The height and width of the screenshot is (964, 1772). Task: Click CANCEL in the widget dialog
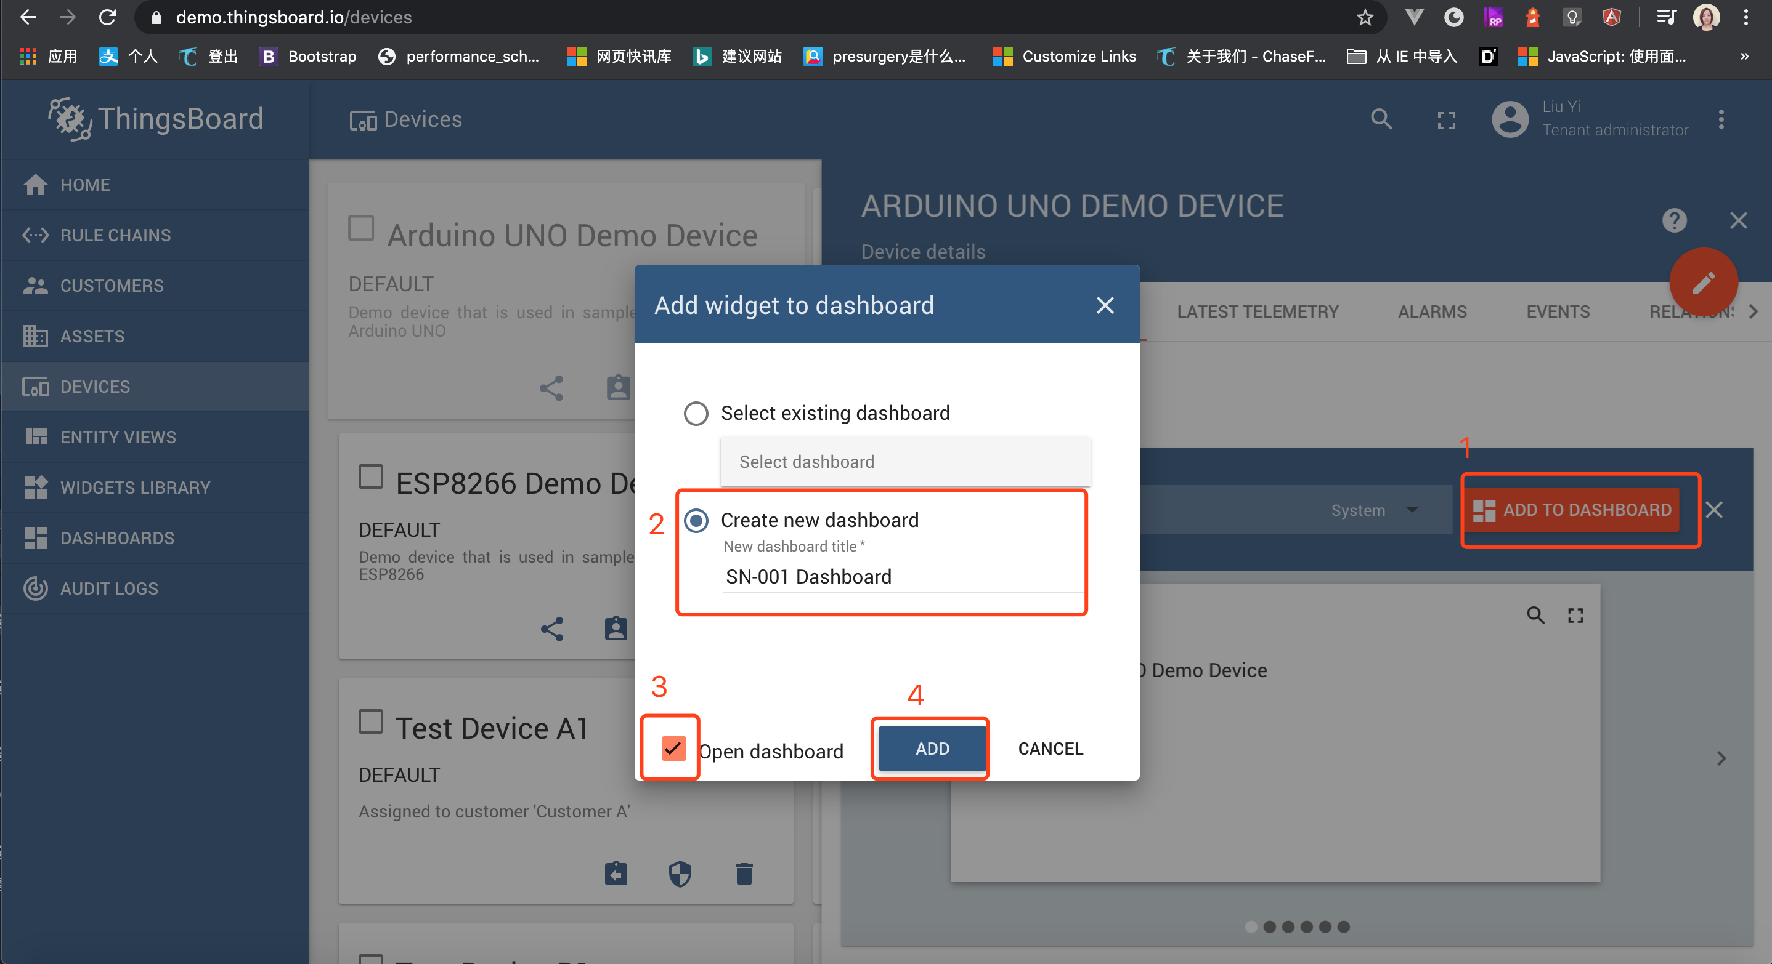[x=1050, y=749]
